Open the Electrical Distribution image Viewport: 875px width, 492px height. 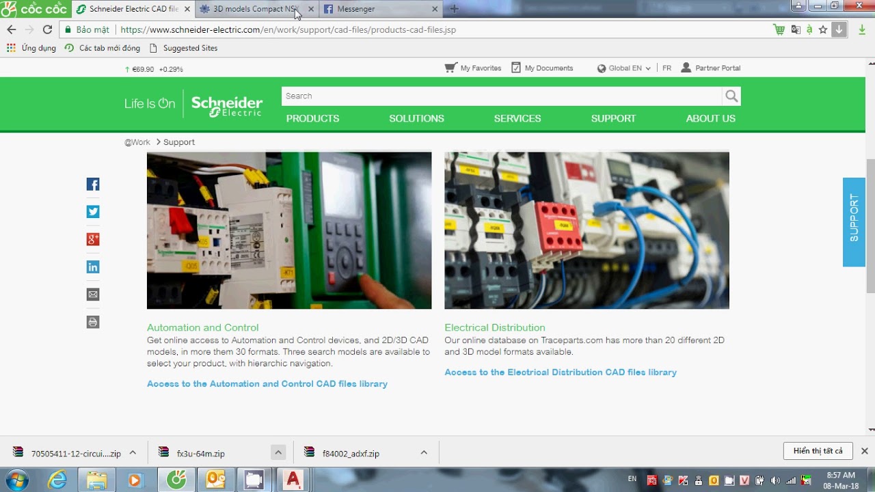(x=587, y=230)
